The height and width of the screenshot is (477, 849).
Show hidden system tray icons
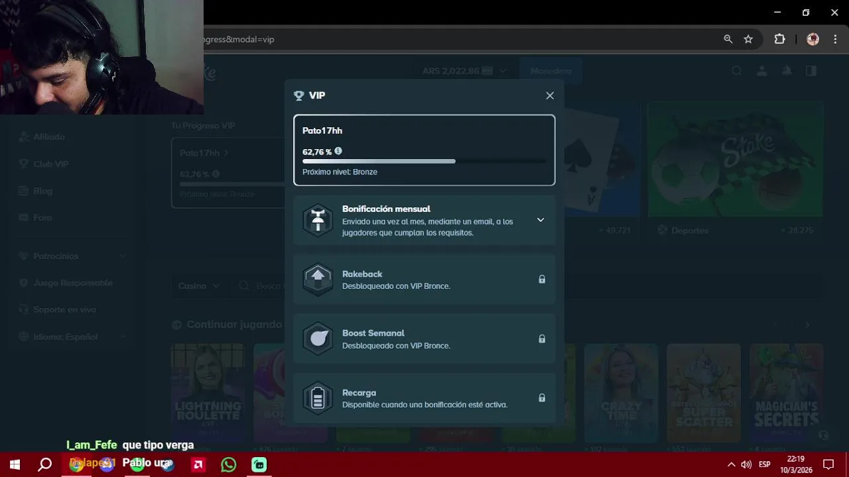coord(731,464)
